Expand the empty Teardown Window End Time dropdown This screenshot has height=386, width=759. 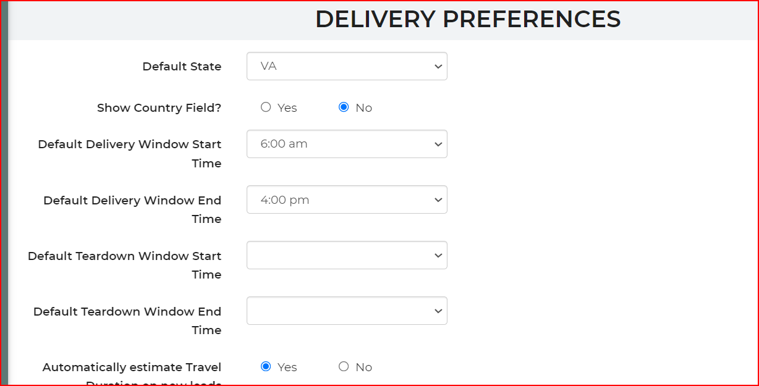tap(346, 311)
